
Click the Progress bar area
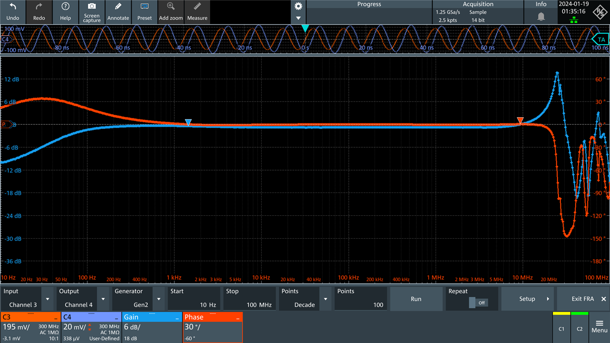[x=369, y=12]
